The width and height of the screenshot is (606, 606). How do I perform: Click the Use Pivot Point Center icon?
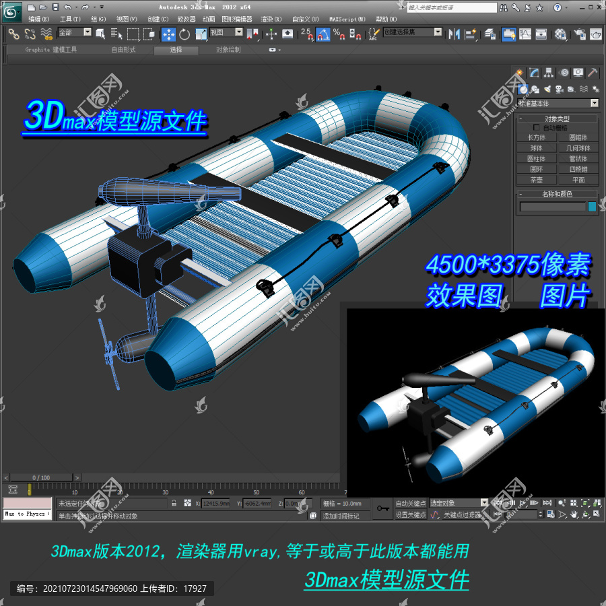tap(252, 34)
